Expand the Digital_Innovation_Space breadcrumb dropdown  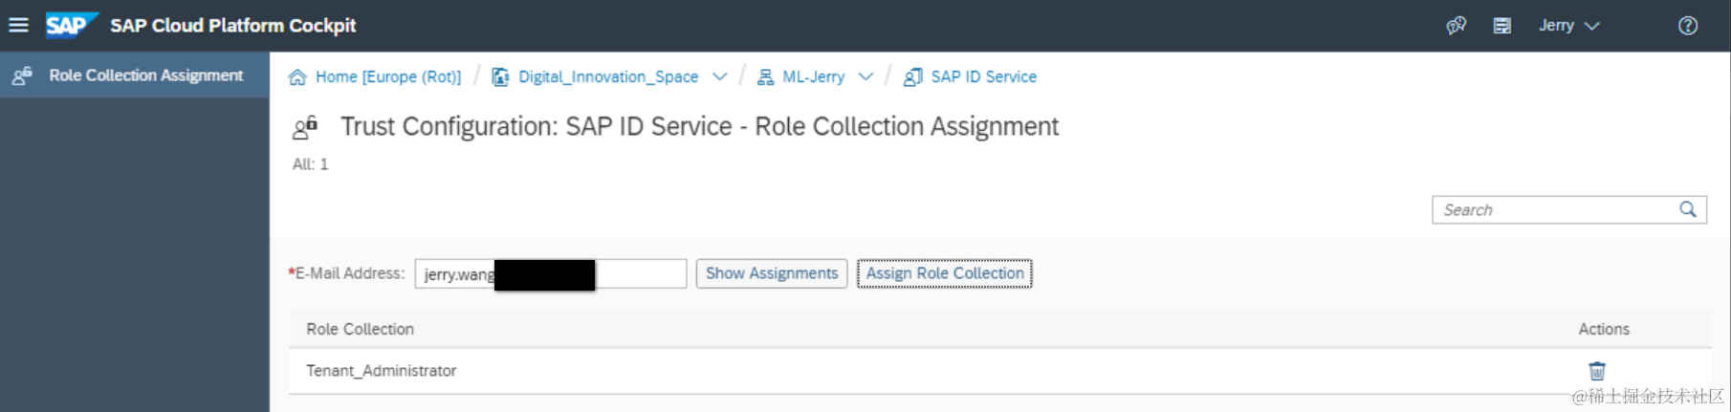click(720, 76)
